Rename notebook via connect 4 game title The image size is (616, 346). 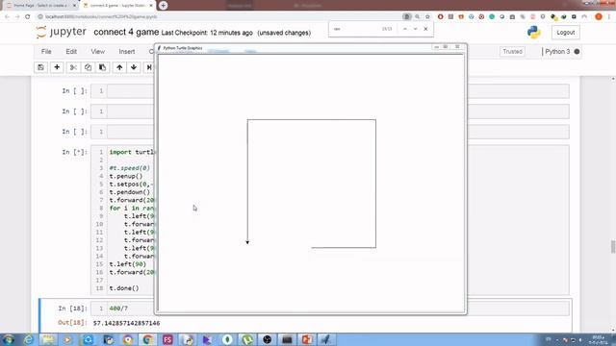coord(126,32)
